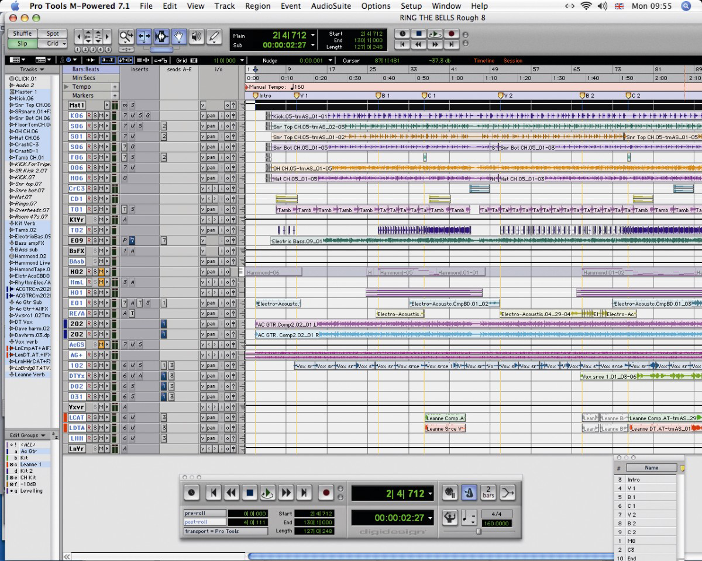Open the Edit Groups popup menu
The width and height of the screenshot is (702, 561).
point(27,435)
